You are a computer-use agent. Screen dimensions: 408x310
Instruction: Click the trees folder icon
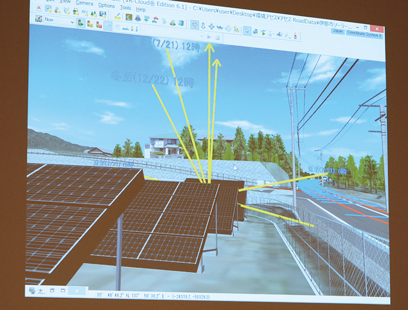[x=94, y=13]
